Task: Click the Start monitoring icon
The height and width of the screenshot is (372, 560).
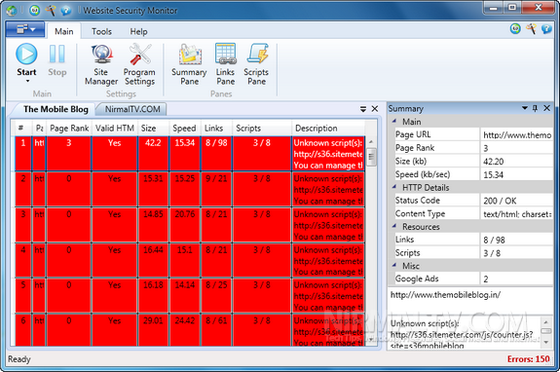Action: pos(26,54)
